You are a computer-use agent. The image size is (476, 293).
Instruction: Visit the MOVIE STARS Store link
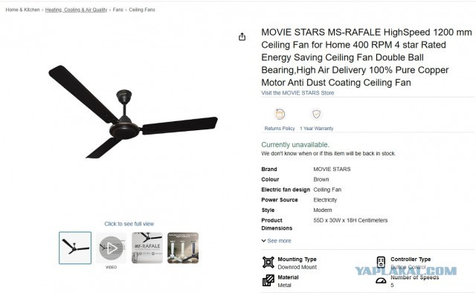[x=297, y=93]
